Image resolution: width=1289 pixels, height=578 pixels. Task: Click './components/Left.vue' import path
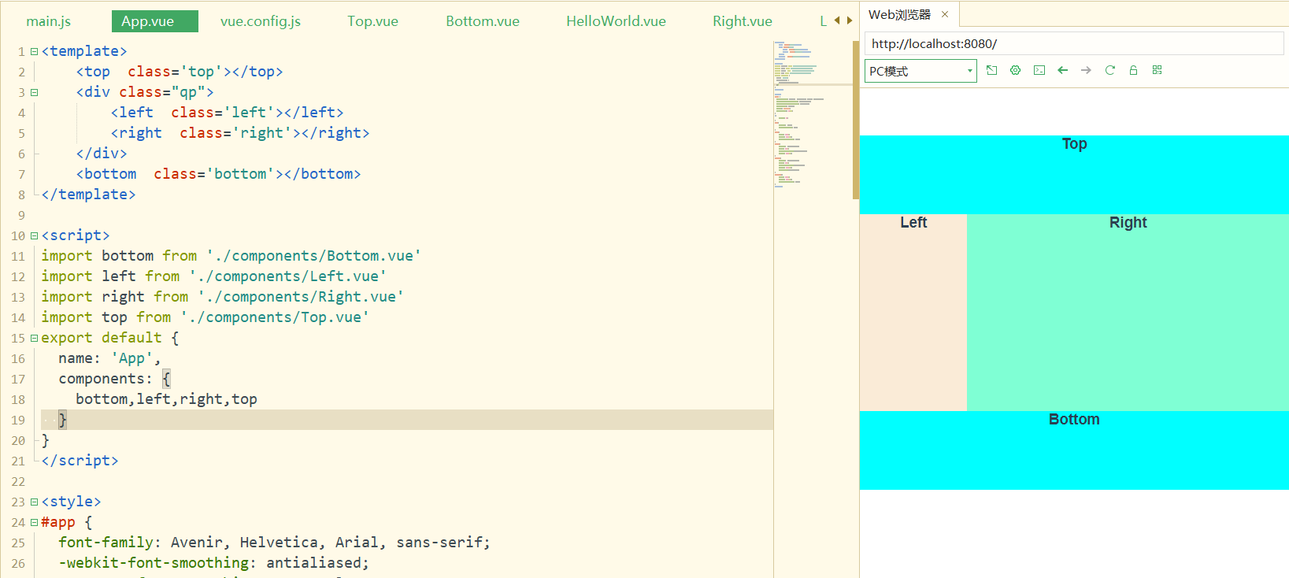click(x=287, y=276)
